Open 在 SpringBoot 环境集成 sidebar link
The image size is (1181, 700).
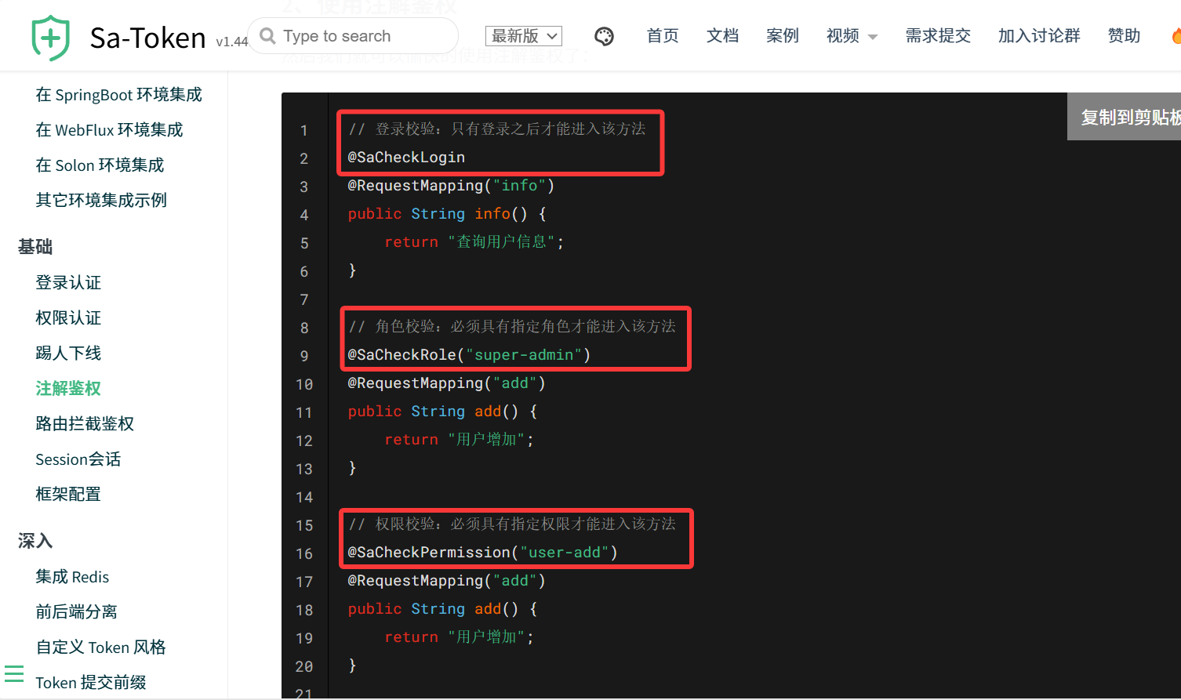[x=119, y=95]
